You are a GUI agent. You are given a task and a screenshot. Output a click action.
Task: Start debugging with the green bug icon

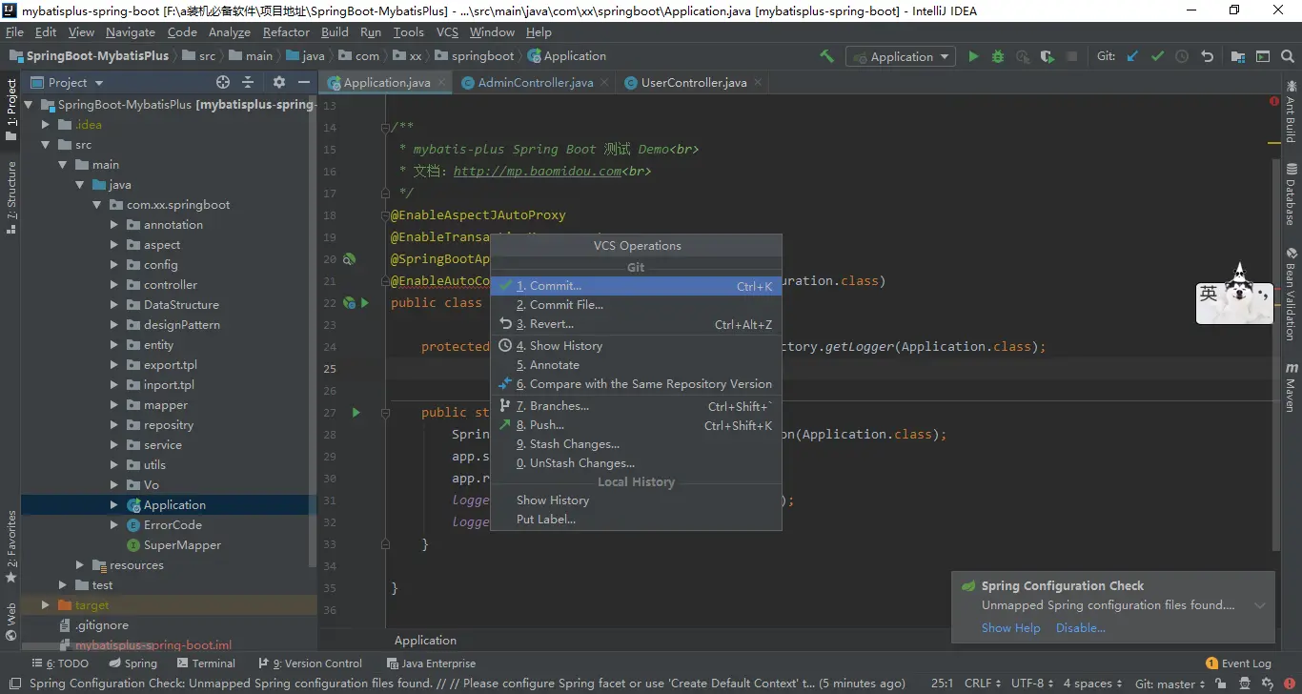998,56
